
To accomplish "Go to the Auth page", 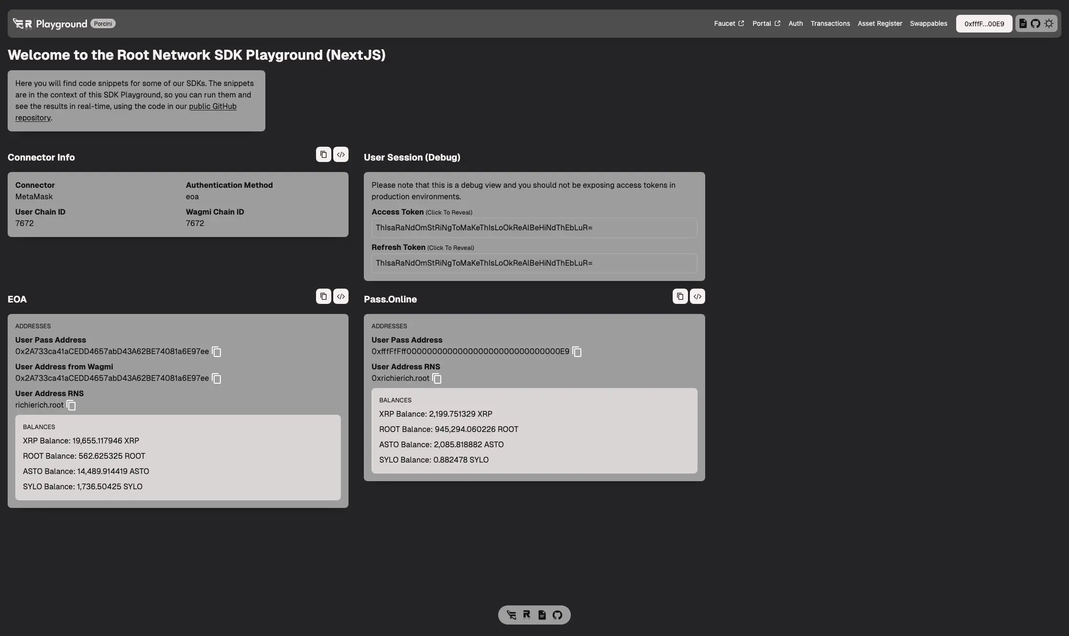I will click(x=796, y=23).
